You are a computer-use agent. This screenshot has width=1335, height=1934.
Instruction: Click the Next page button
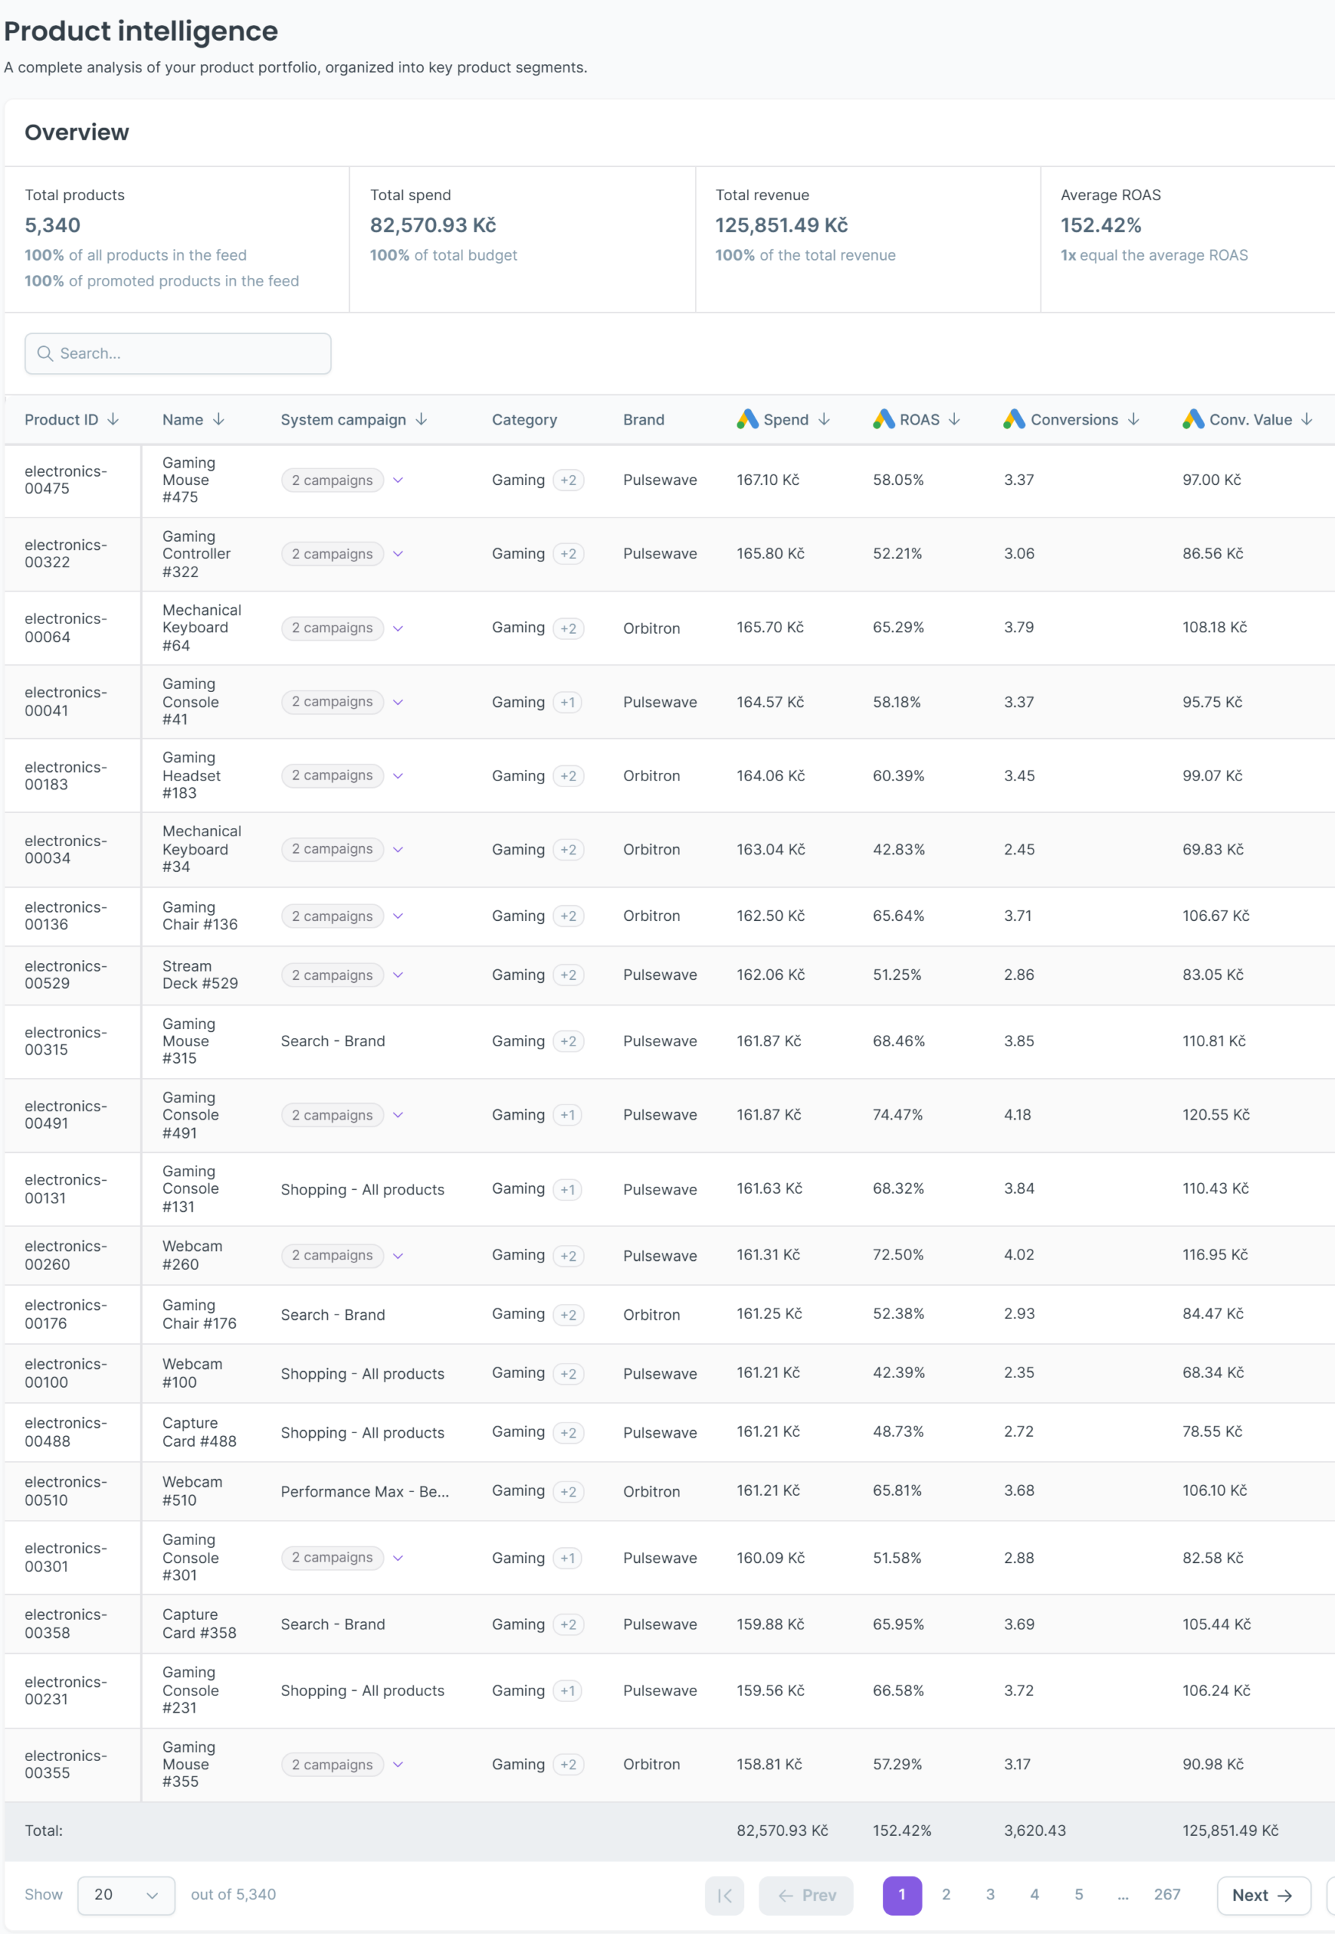[x=1263, y=1895]
